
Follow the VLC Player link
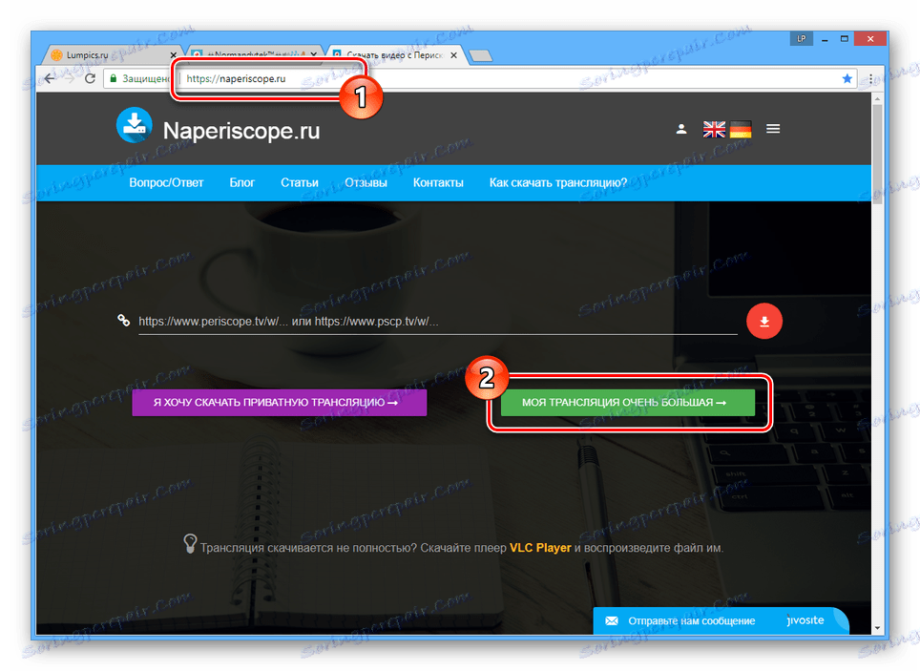click(x=540, y=548)
